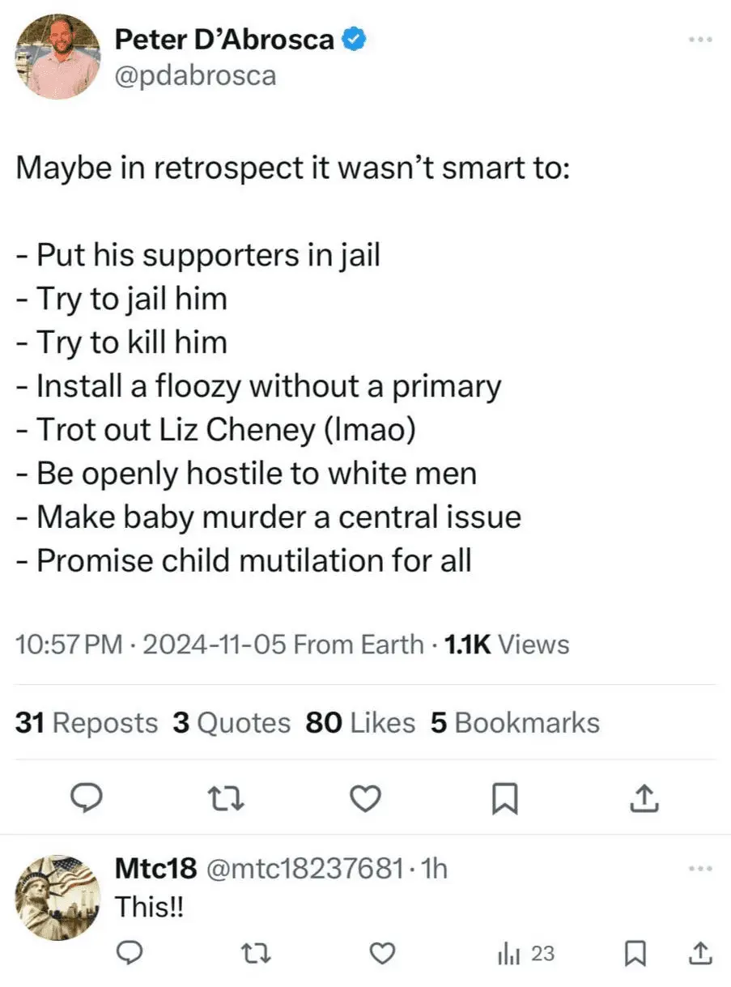Viewport: 731px width, 987px height.
Task: Click the blue verified badge
Action: pos(354,38)
